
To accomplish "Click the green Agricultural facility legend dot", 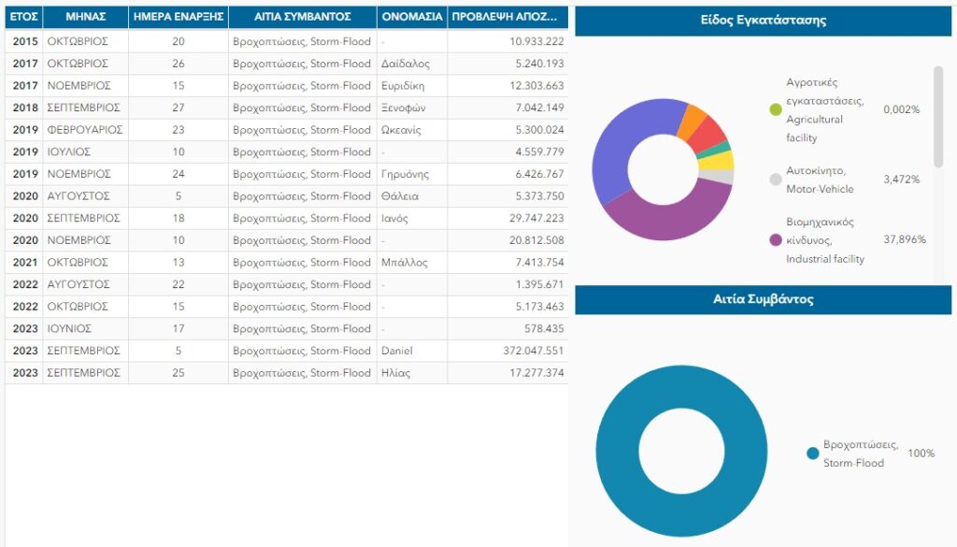I will (x=775, y=109).
